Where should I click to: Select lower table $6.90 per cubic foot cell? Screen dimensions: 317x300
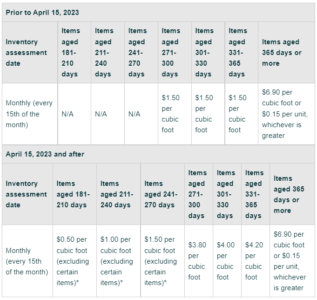(x=292, y=261)
